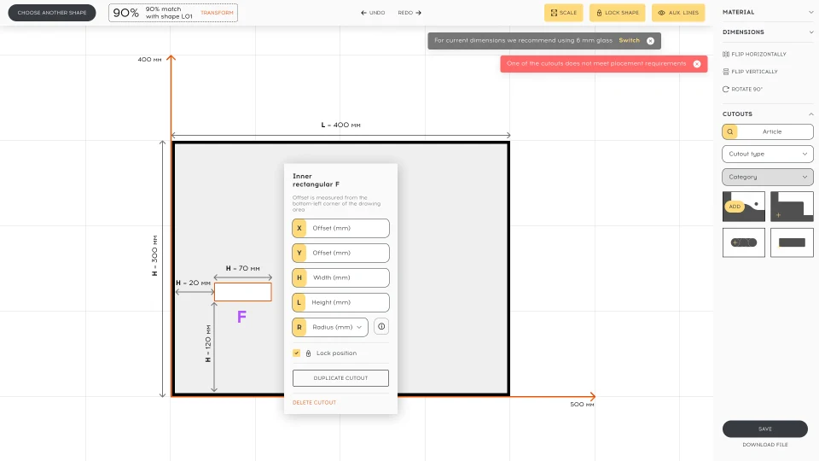The image size is (819, 461).
Task: Click the H Width input field
Action: click(x=340, y=278)
